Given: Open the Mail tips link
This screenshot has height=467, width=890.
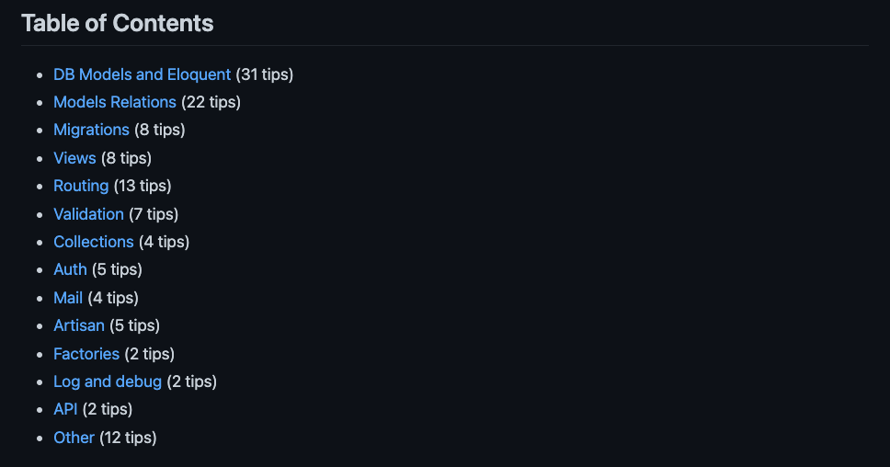Looking at the screenshot, I should point(68,298).
